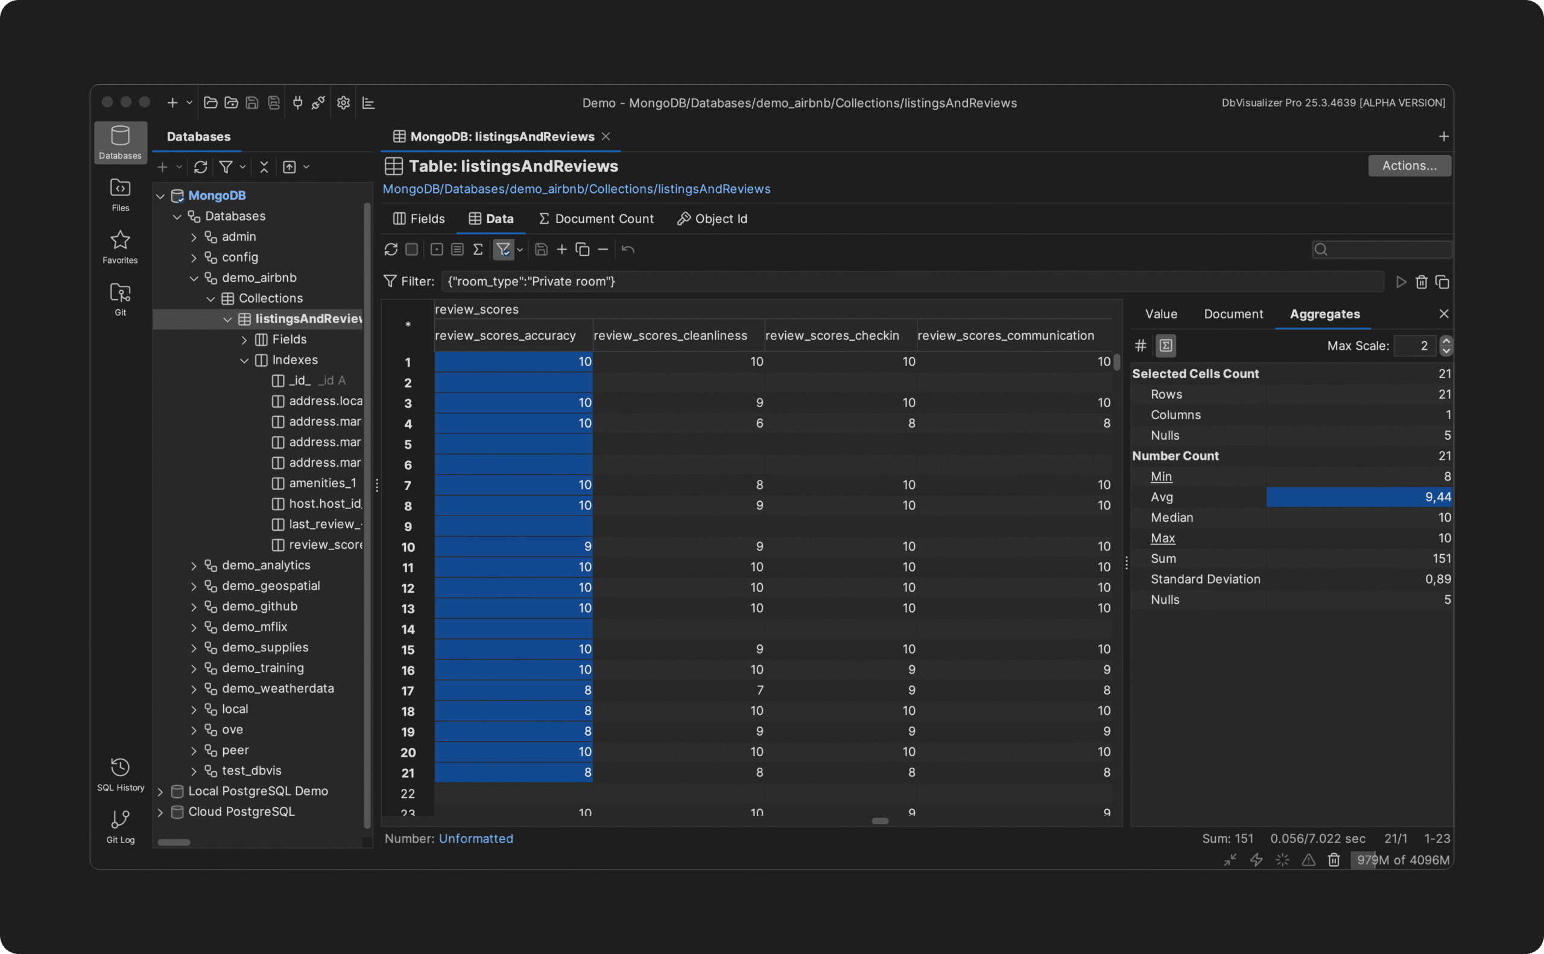The height and width of the screenshot is (954, 1544).
Task: Open the filter options dropdown arrow
Action: 520,250
